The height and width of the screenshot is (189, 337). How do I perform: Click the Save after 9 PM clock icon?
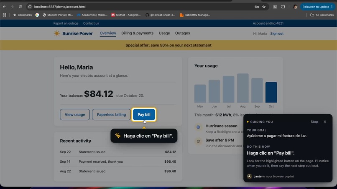click(198, 141)
